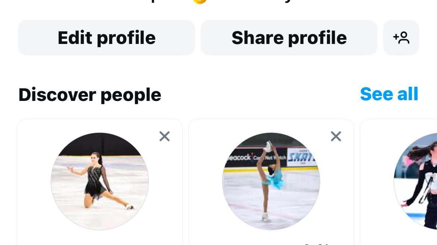Open the kneeling skater's profile photo
Image resolution: width=437 pixels, height=245 pixels.
point(100,181)
